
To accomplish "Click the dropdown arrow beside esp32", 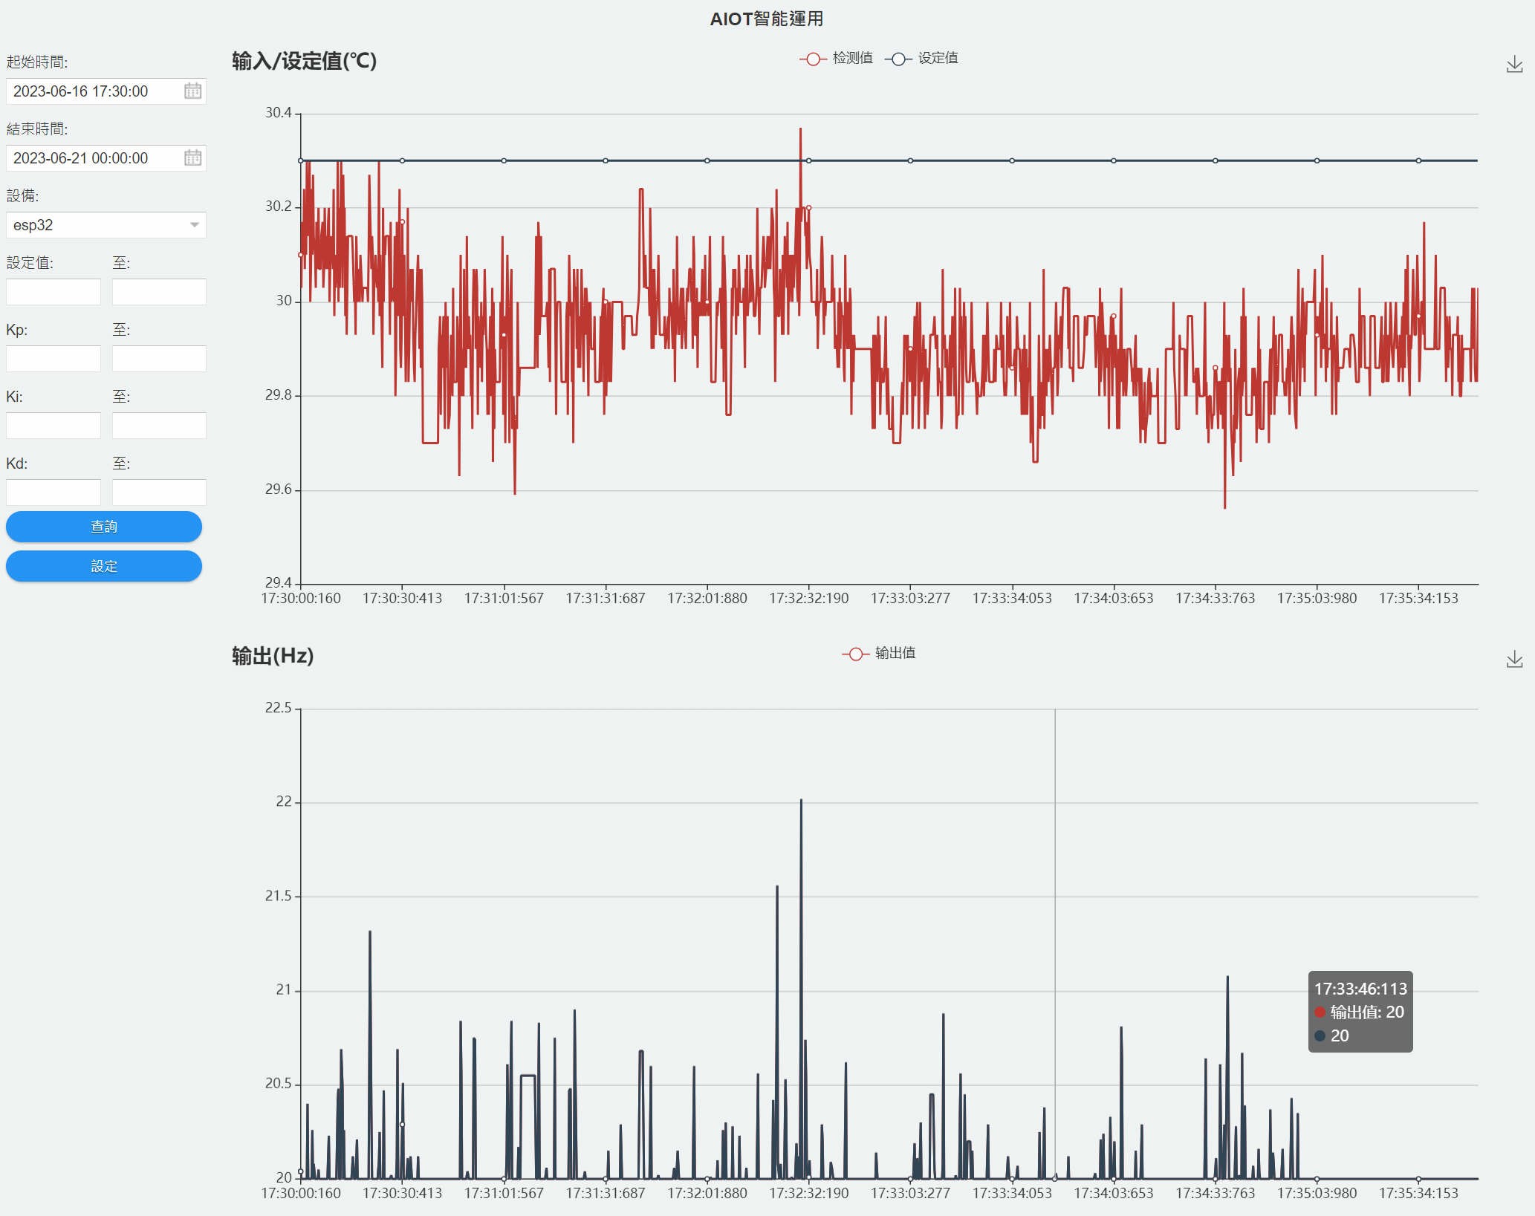I will click(x=195, y=225).
